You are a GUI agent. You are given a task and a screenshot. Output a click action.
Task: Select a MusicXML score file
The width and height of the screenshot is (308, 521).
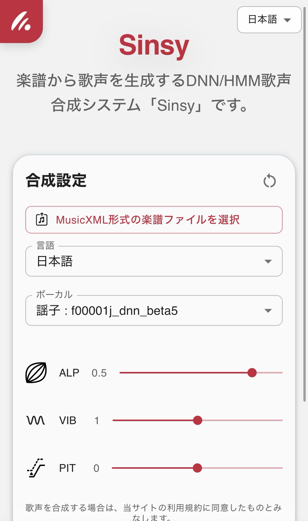[x=154, y=220]
